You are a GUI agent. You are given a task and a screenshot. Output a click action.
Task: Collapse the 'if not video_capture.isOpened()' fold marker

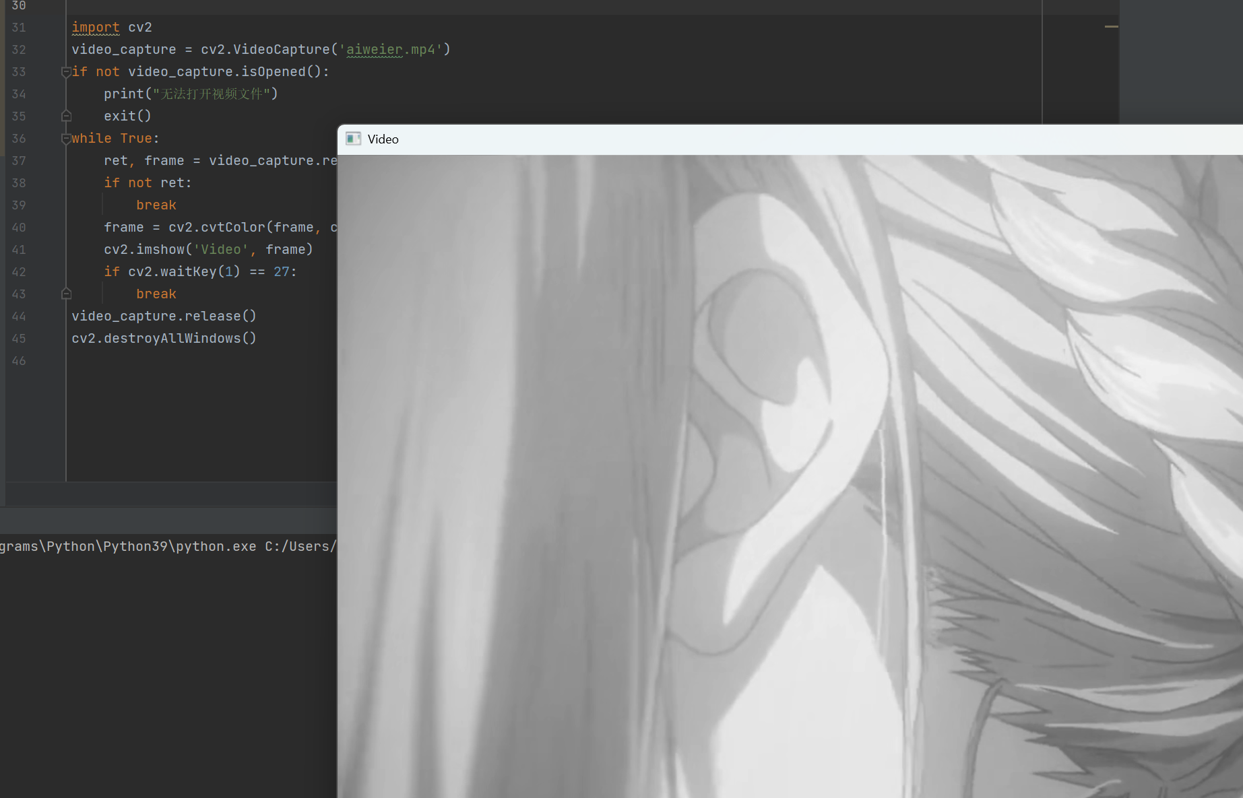66,72
